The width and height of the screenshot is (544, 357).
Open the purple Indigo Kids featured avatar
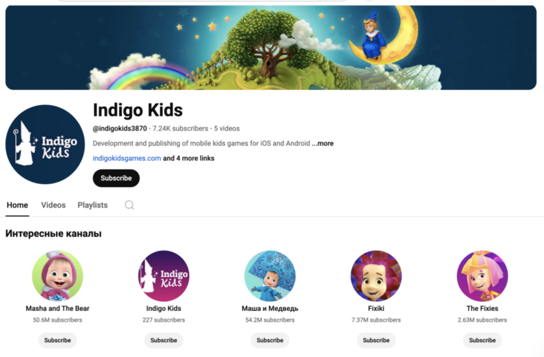164,276
